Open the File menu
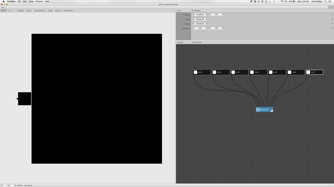334x187 pixels. tap(19, 1)
